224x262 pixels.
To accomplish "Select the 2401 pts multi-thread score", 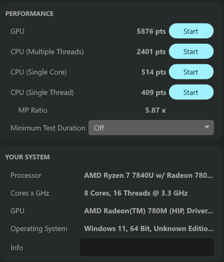I will point(151,52).
